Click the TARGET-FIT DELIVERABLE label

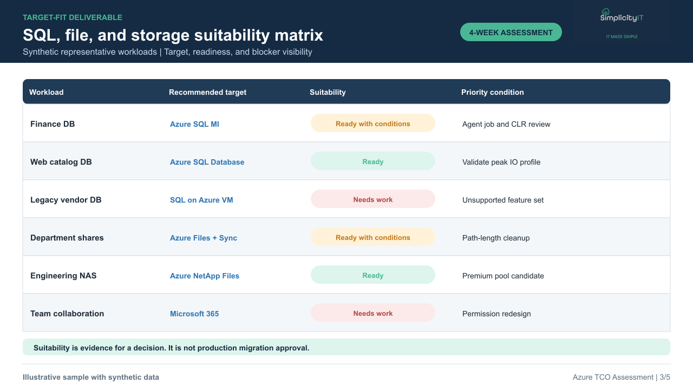click(x=73, y=17)
